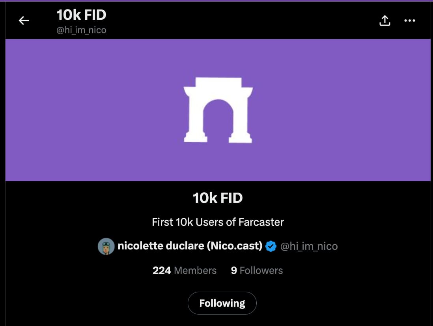Open the share list icon
Image resolution: width=433 pixels, height=326 pixels.
(384, 21)
